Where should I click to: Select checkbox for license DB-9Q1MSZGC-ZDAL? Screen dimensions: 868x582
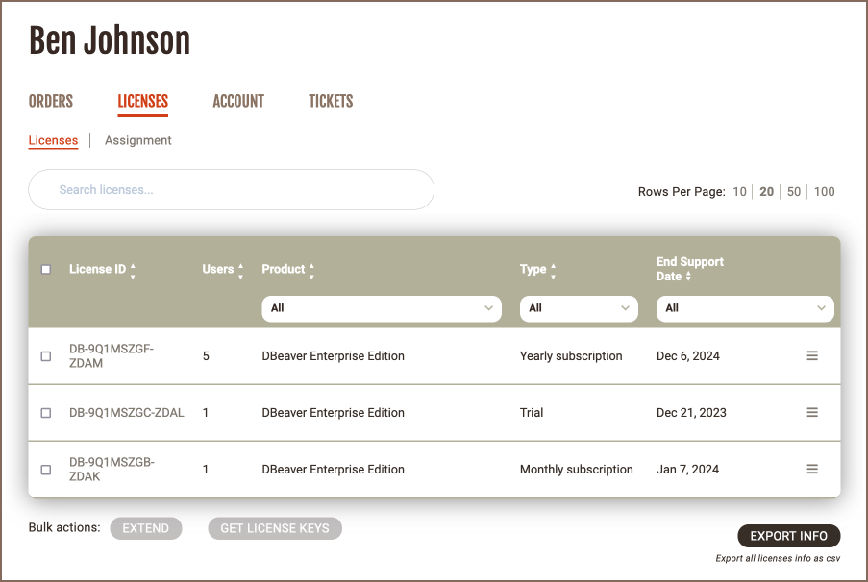point(46,413)
